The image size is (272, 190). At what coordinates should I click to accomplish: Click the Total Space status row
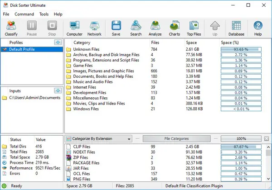[x=32, y=157]
